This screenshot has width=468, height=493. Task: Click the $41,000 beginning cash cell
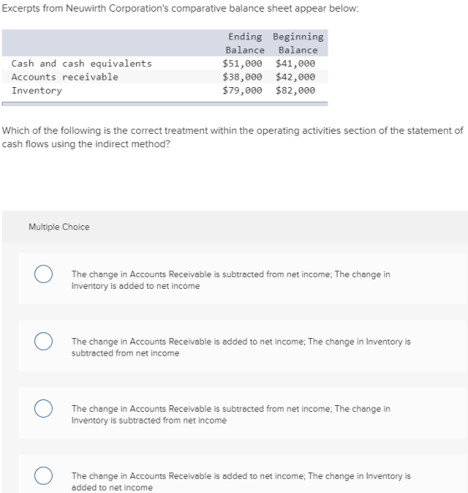(295, 64)
